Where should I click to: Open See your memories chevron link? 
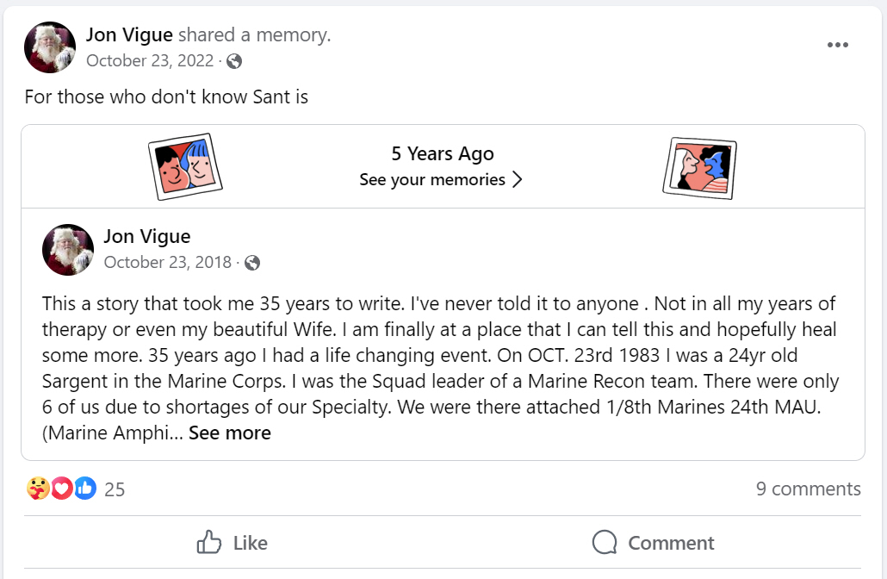(441, 179)
